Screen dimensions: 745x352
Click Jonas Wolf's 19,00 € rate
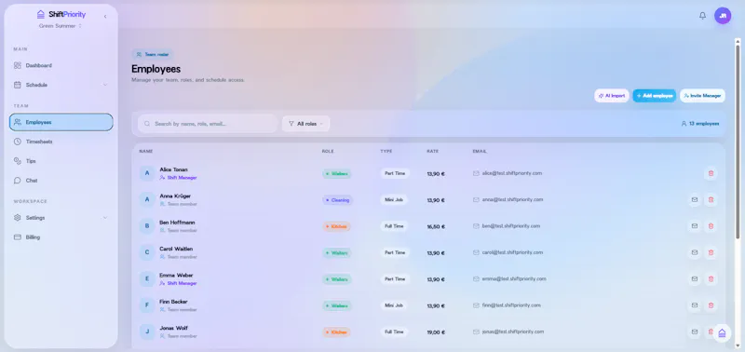click(436, 332)
